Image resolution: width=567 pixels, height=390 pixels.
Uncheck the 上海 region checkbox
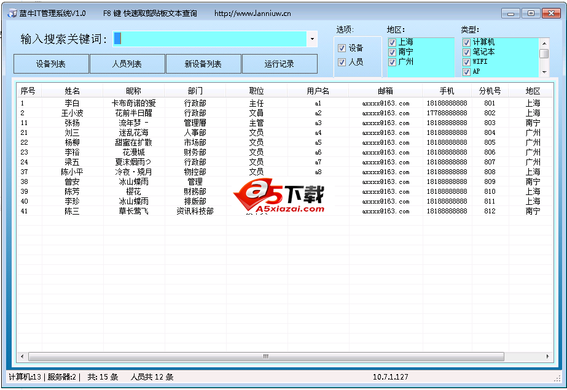tap(392, 42)
